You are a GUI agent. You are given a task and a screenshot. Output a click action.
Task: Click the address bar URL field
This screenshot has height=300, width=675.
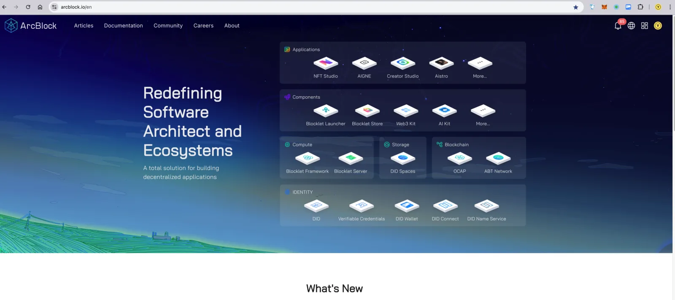tap(316, 7)
